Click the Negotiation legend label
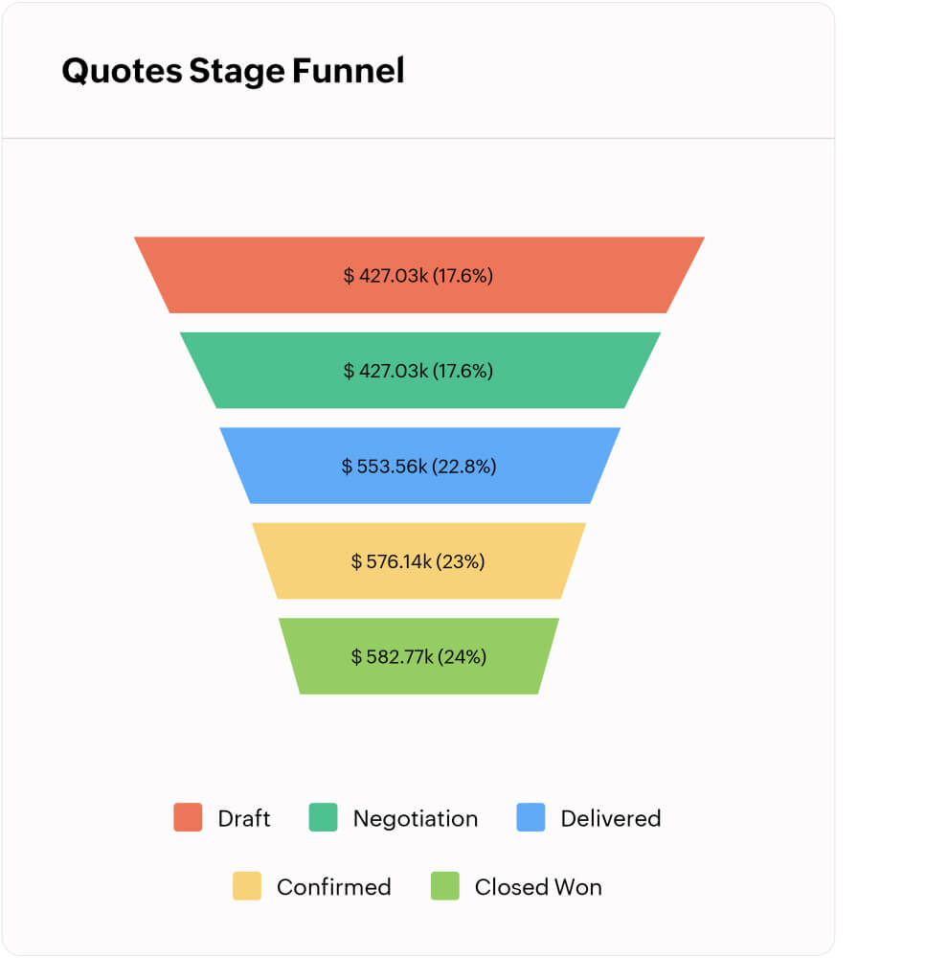948x958 pixels. 416,819
